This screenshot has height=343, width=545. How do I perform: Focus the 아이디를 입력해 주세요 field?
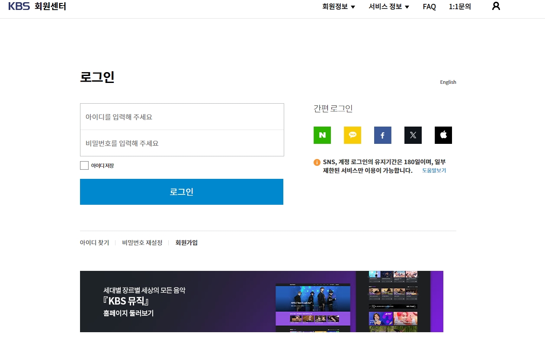pyautogui.click(x=182, y=117)
